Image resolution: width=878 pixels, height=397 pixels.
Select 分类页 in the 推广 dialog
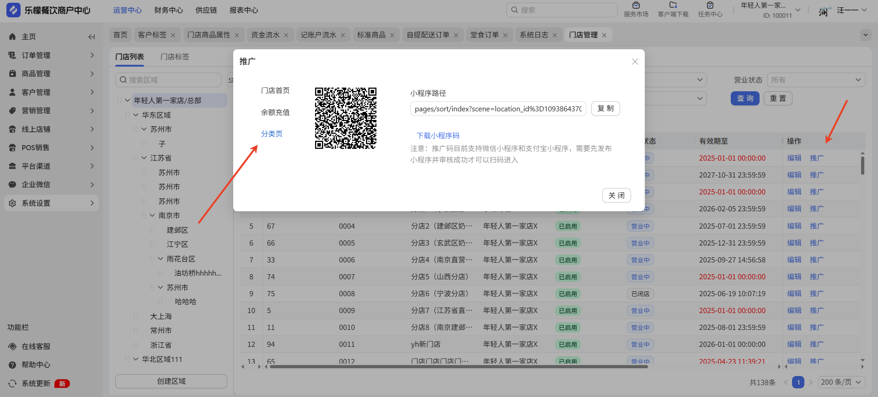click(x=272, y=134)
